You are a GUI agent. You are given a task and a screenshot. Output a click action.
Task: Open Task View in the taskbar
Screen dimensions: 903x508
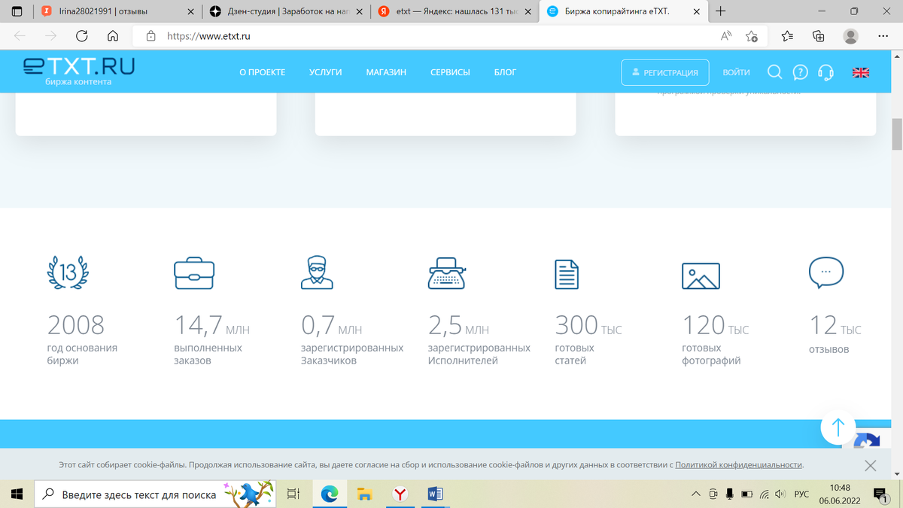point(293,494)
